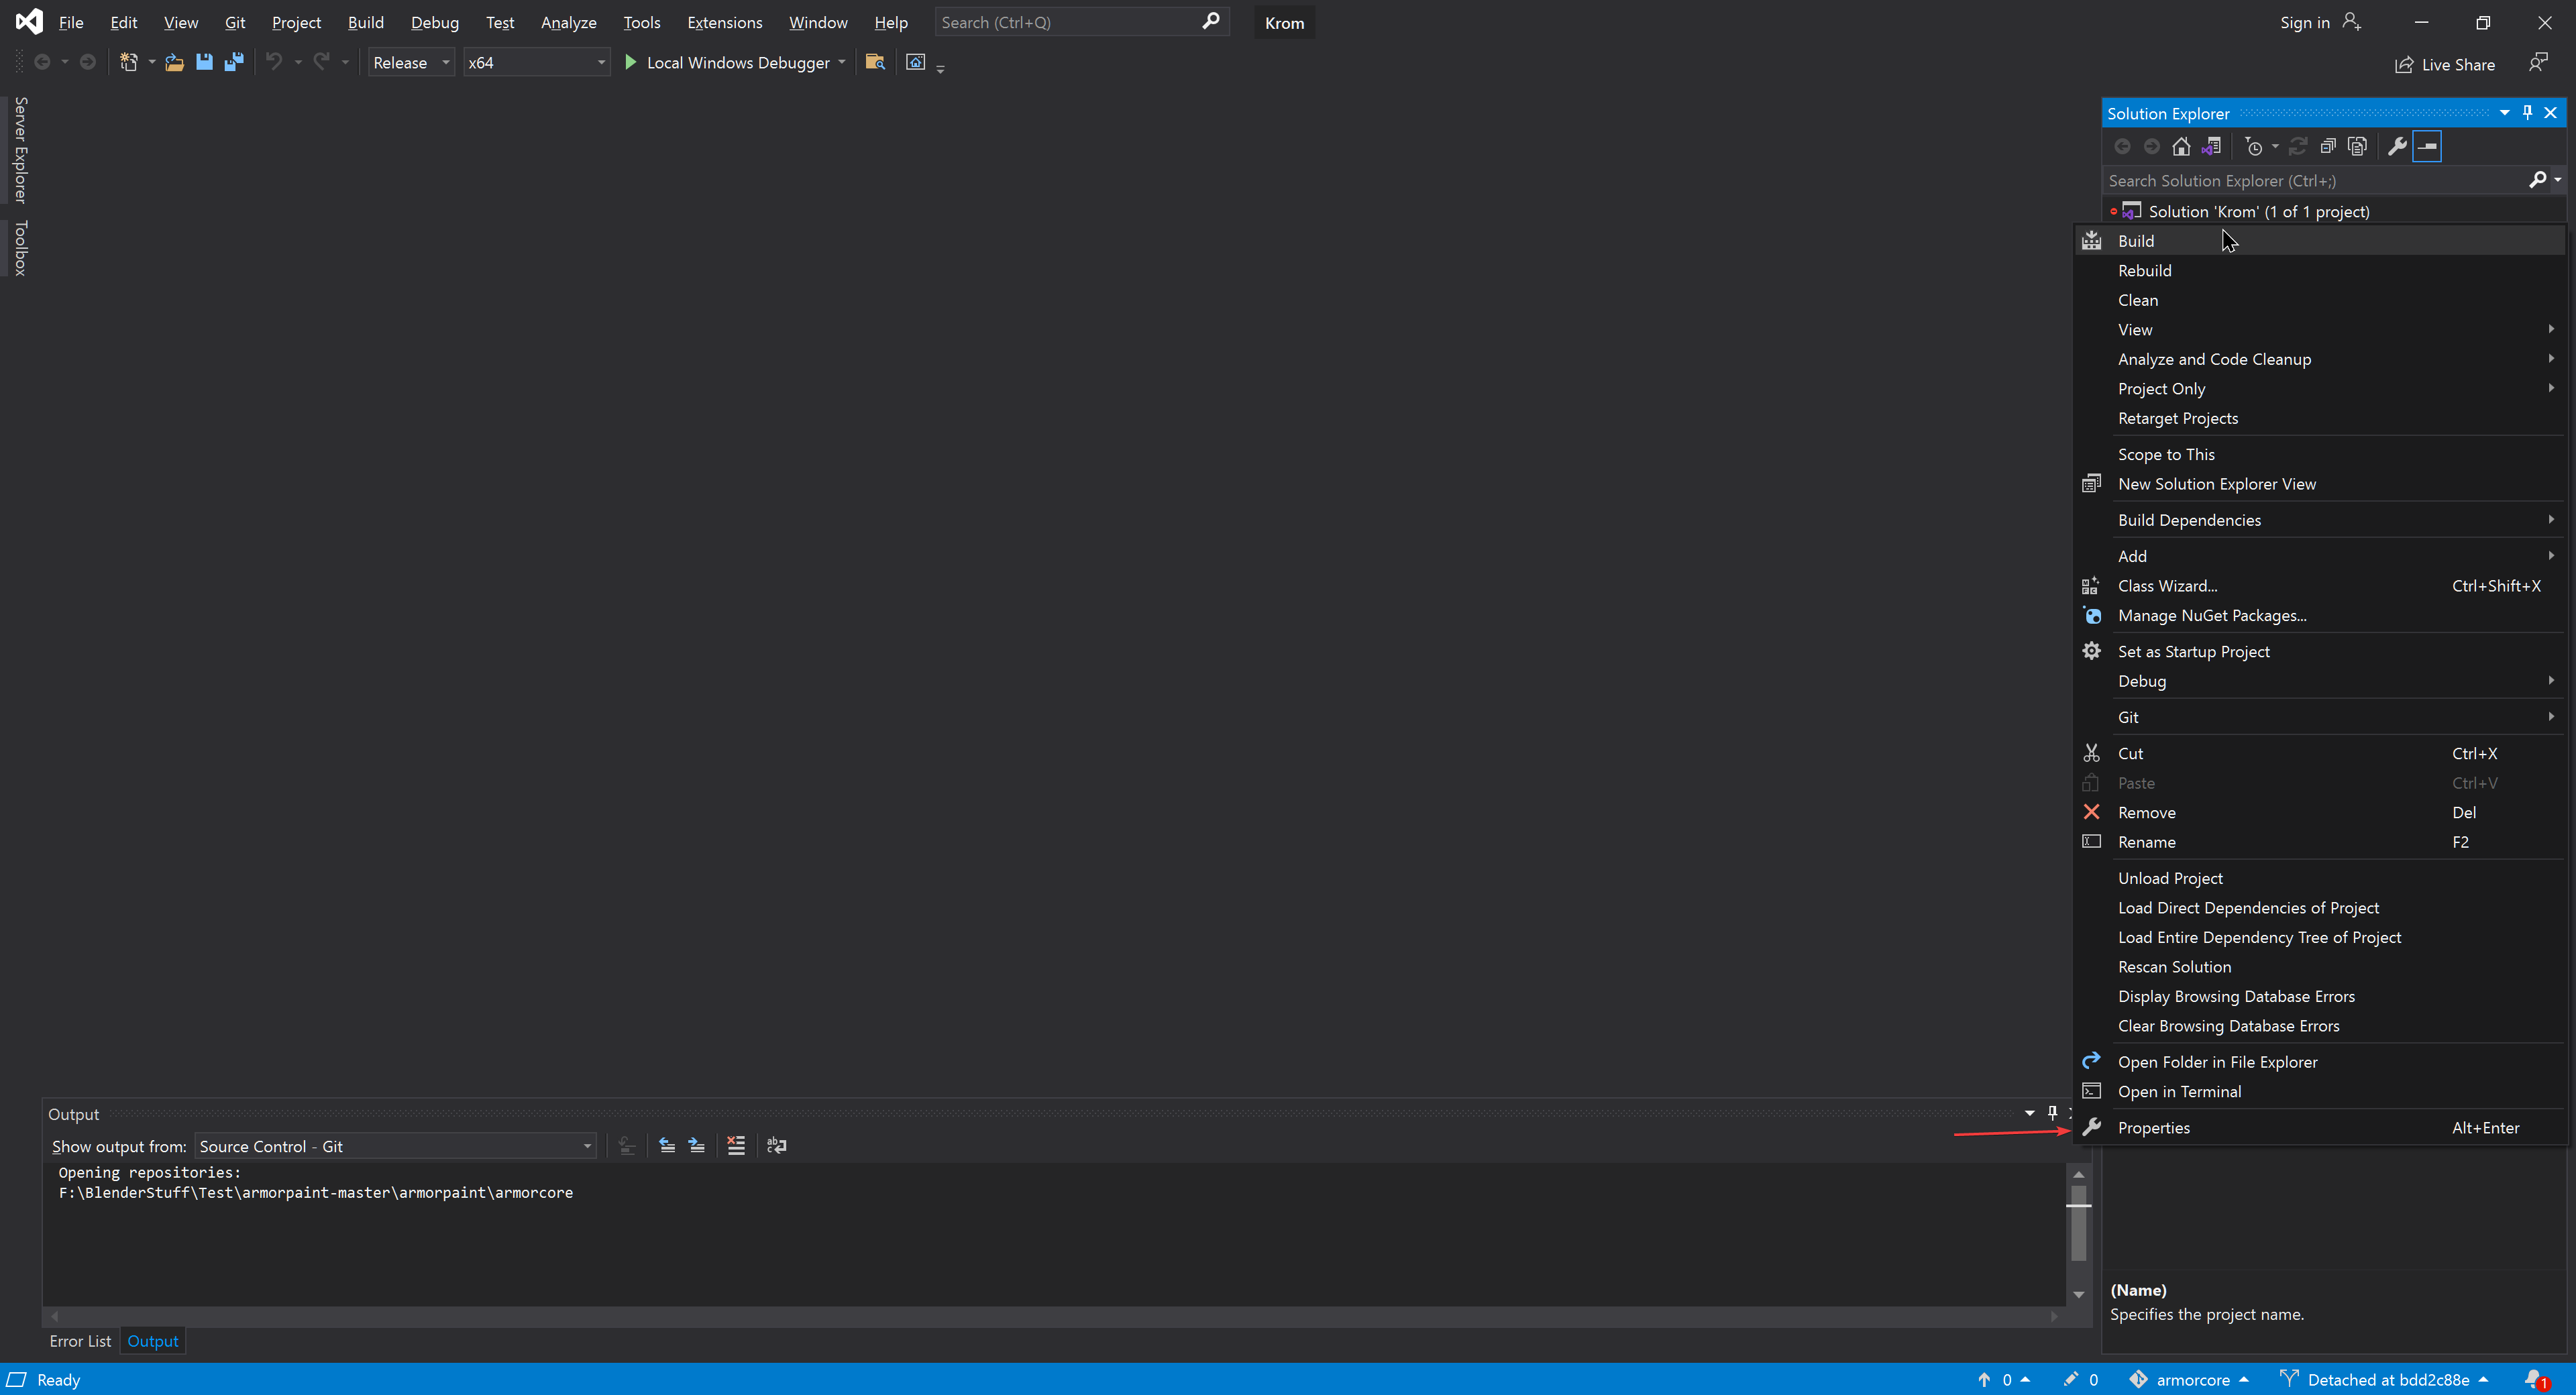Start Local Windows Debugger
This screenshot has width=2576, height=1395.
pyautogui.click(x=728, y=62)
